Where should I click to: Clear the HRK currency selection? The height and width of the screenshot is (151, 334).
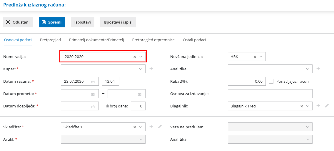click(255, 57)
